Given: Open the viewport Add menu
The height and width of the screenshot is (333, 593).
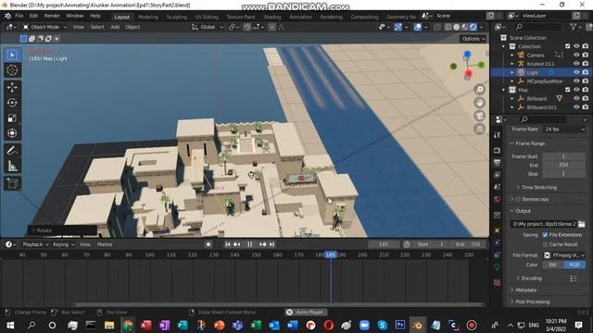Looking at the screenshot, I should pyautogui.click(x=115, y=27).
